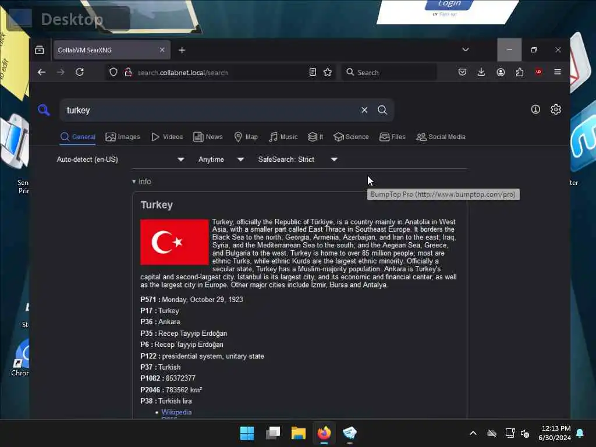The height and width of the screenshot is (447, 596).
Task: Click the network tray icon
Action: point(510,433)
